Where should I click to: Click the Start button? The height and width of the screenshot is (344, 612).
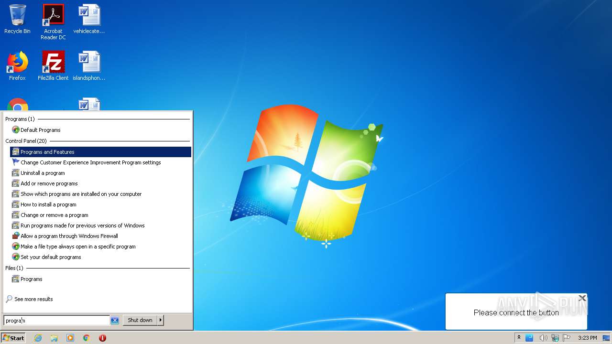point(13,338)
